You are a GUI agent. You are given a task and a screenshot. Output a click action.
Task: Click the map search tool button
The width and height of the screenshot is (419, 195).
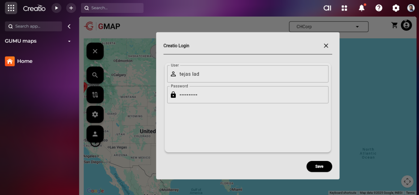point(95,75)
